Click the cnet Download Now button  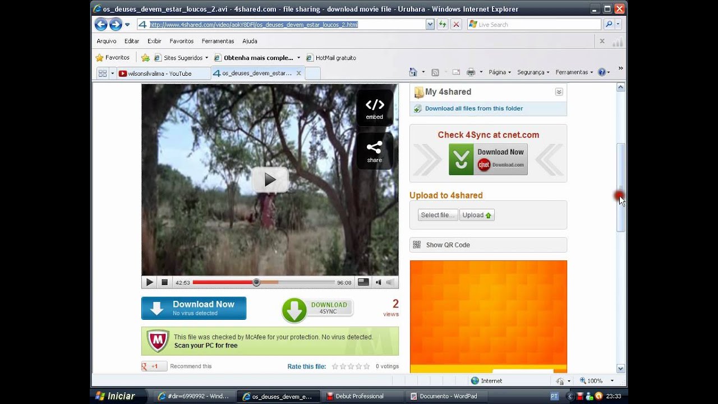pos(488,159)
